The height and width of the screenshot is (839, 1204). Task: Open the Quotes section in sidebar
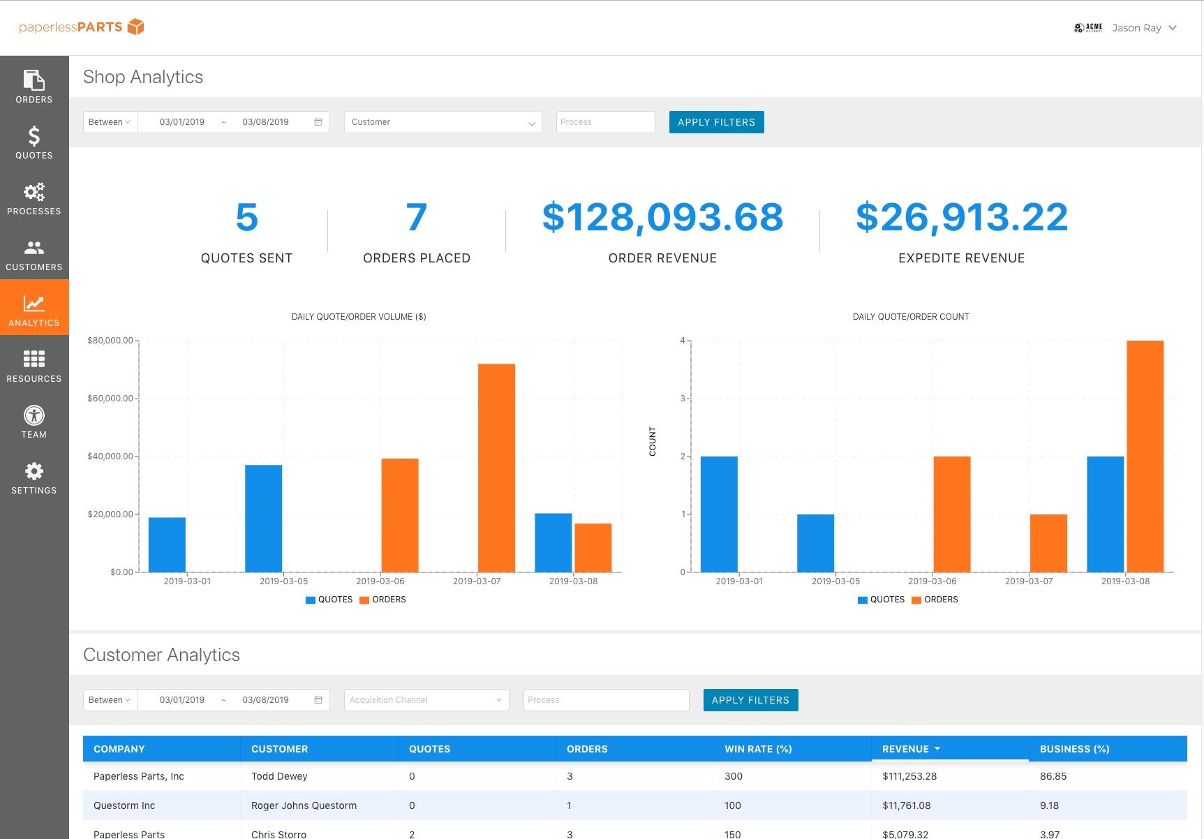34,143
